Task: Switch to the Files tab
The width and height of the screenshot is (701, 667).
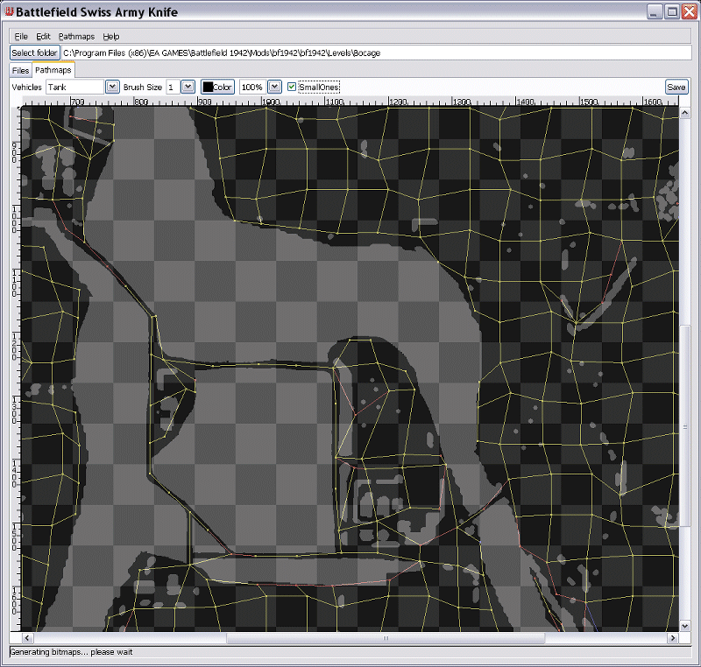Action: coord(20,71)
